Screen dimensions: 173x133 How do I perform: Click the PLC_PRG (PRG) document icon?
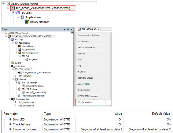tap(20, 50)
